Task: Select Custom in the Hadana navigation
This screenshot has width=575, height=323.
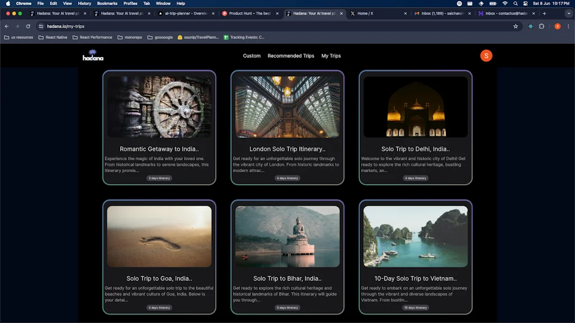Action: pos(251,56)
